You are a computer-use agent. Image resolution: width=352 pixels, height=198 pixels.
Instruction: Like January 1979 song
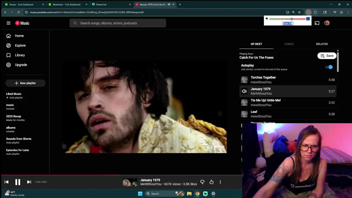pos(211,182)
